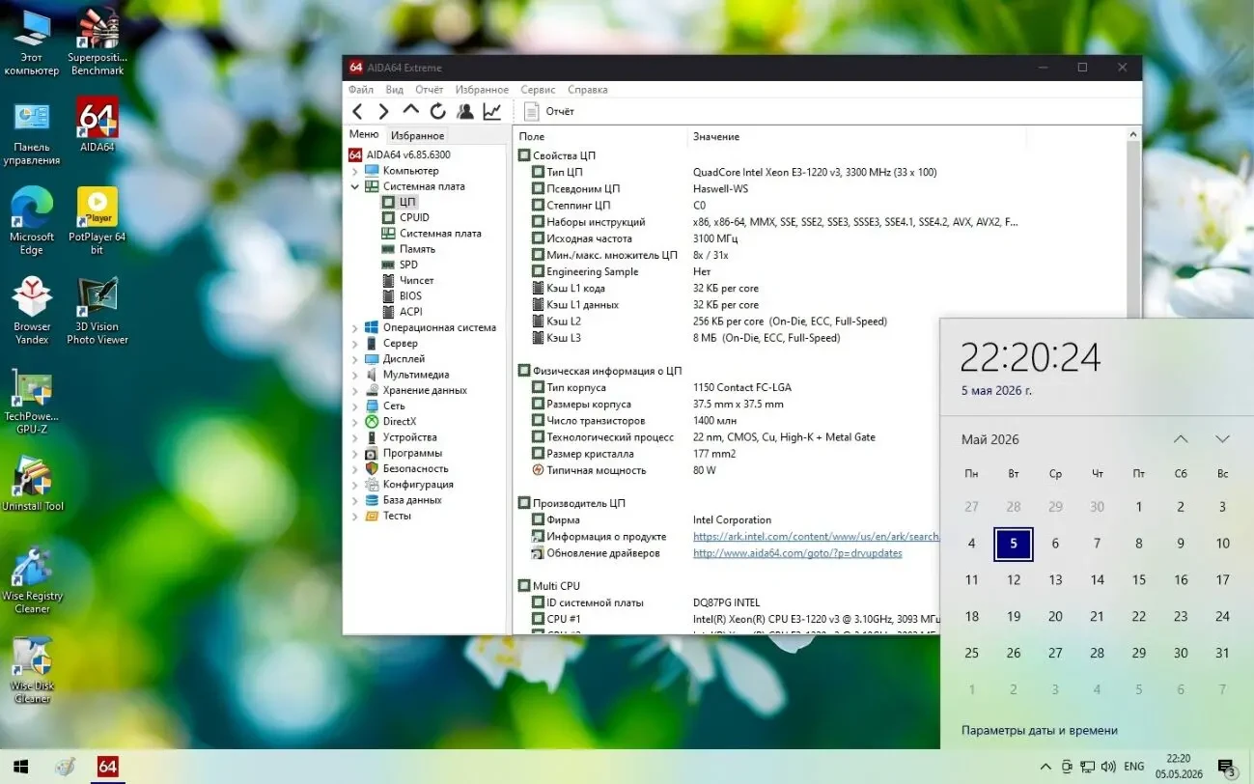Go to previous month in calendar
1254x784 pixels.
pyautogui.click(x=1181, y=439)
